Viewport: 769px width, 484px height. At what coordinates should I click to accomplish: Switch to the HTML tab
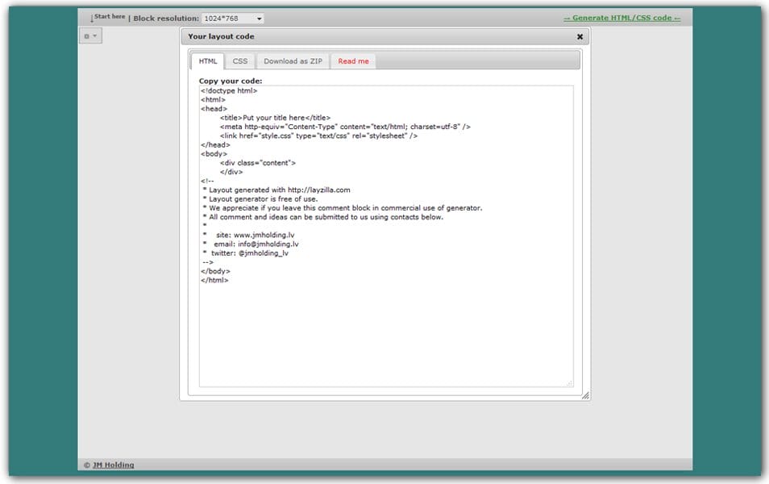pos(208,61)
